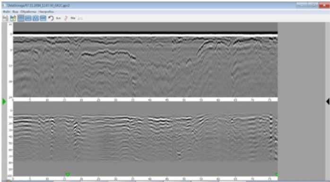Click the black curved undo arrow icon
The image size is (330, 182).
[51, 18]
